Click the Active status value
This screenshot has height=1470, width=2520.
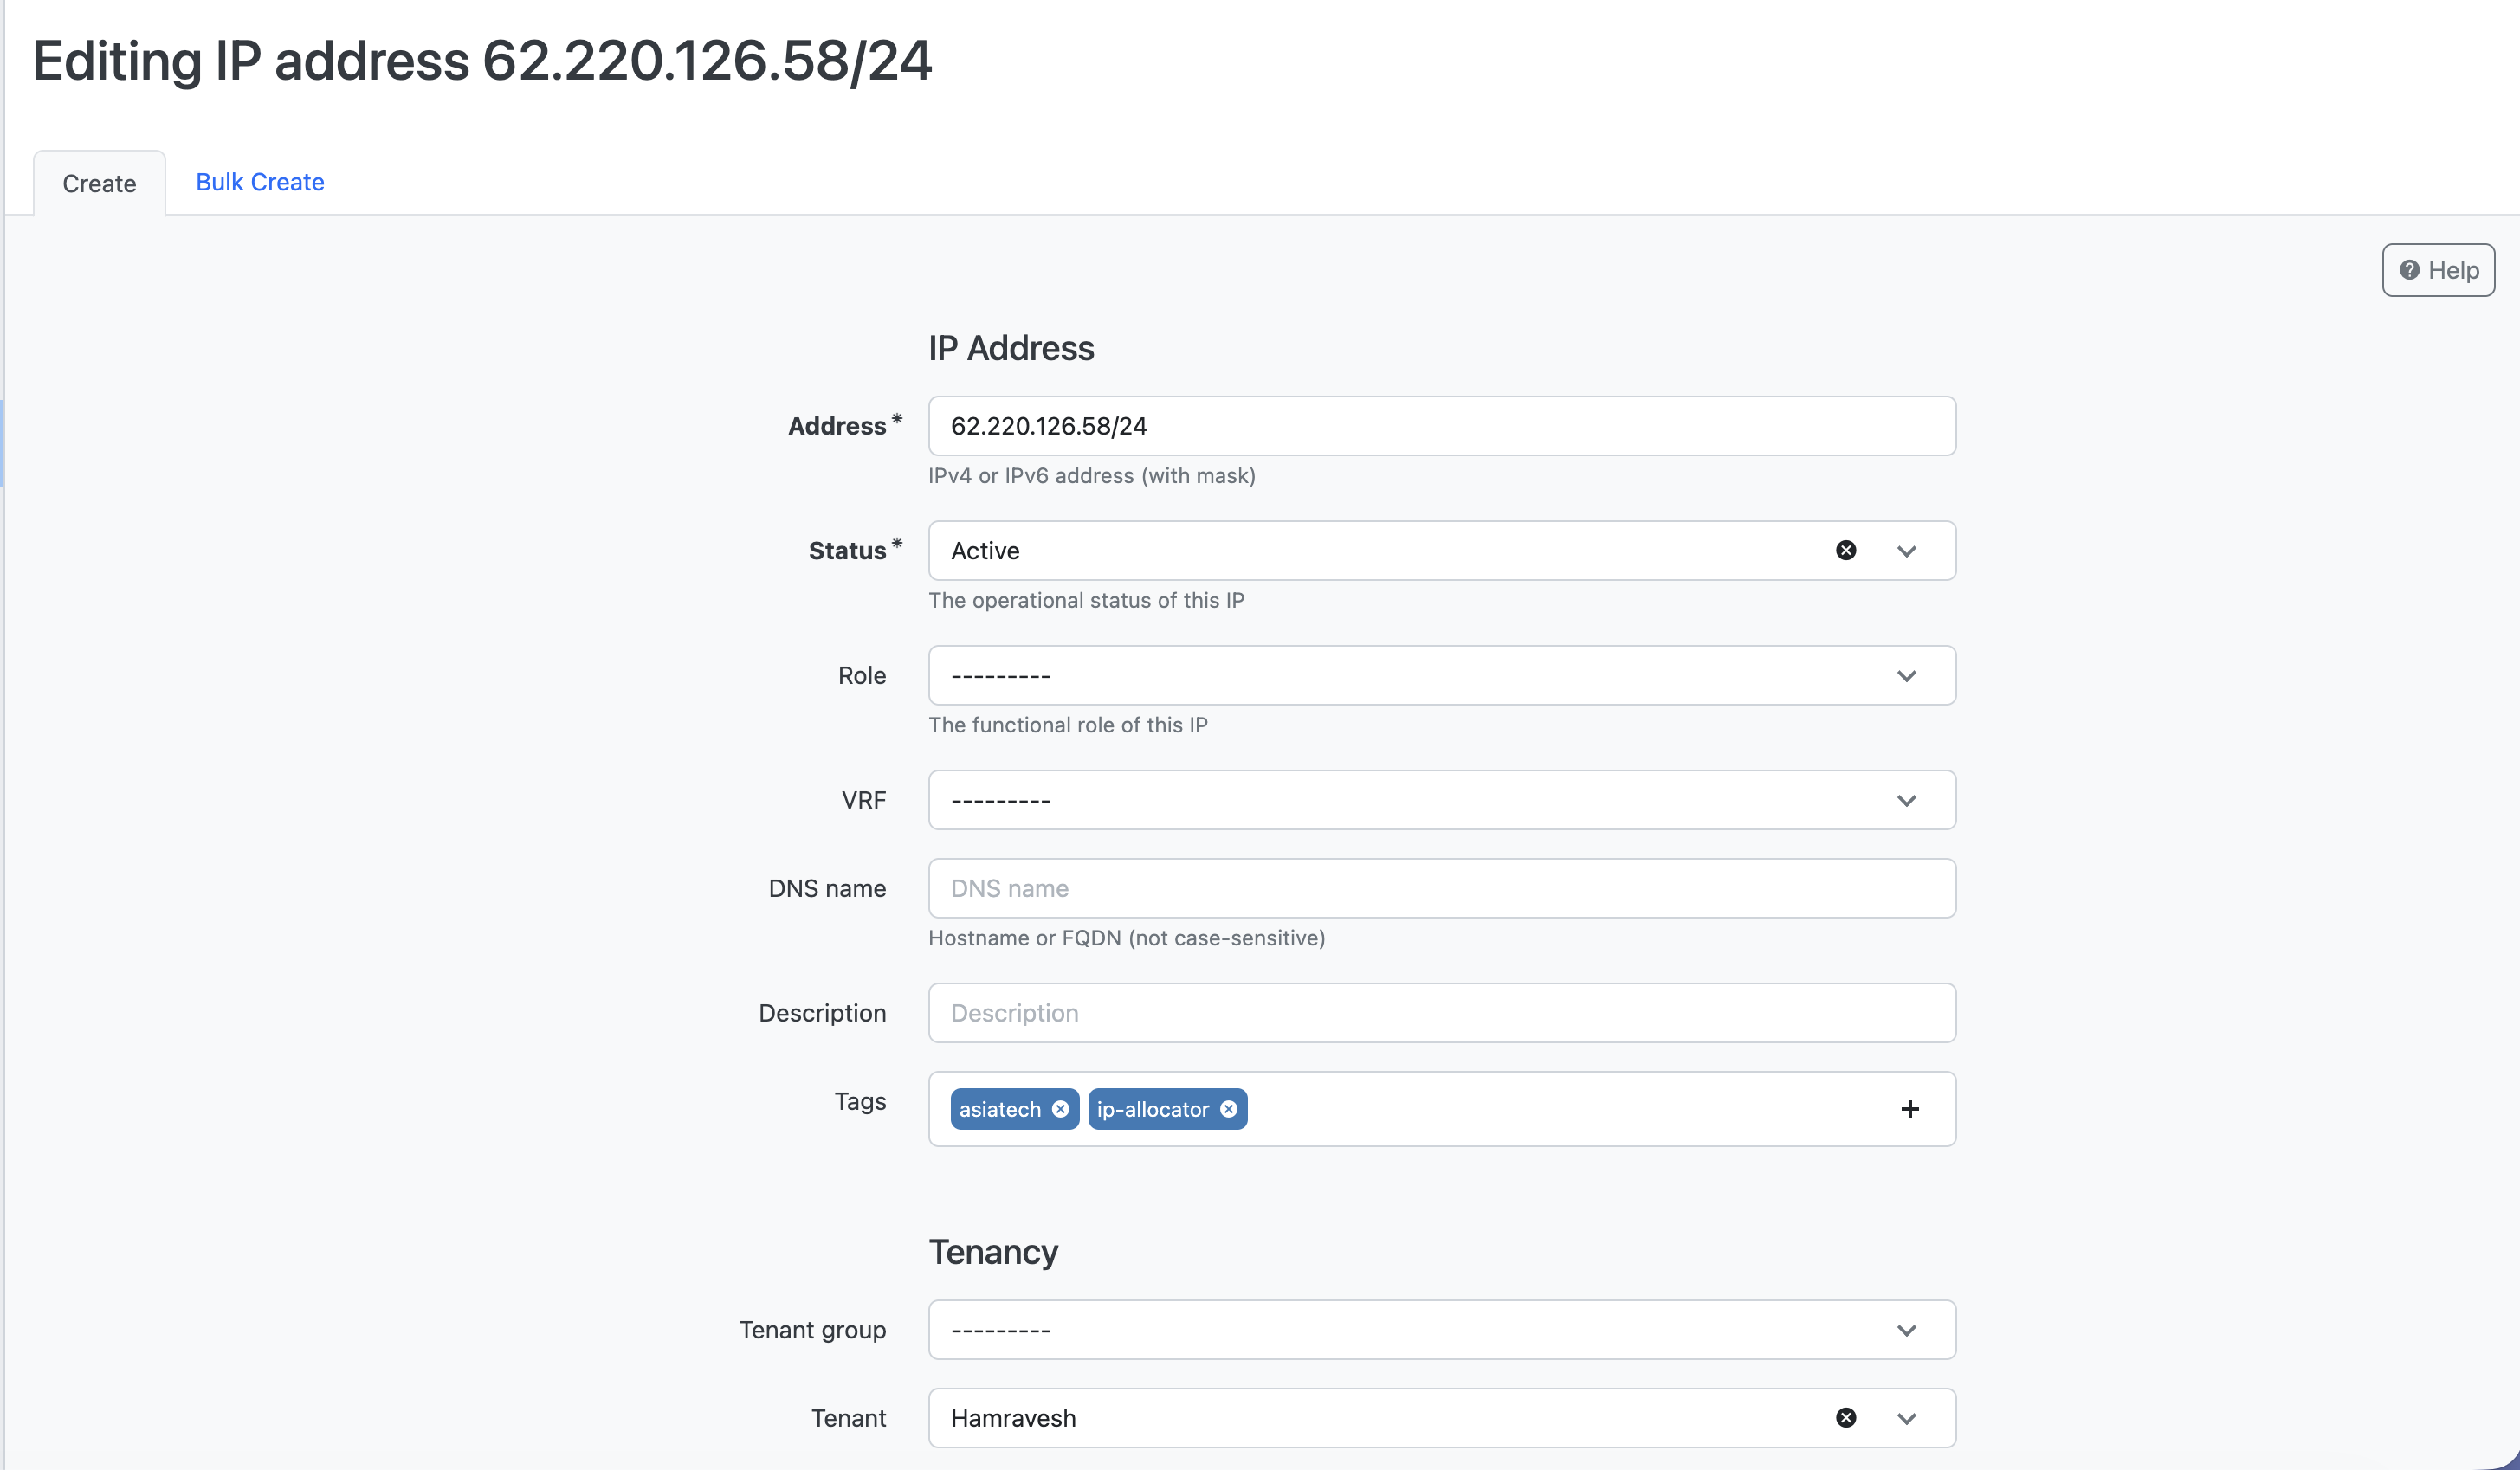click(x=985, y=551)
